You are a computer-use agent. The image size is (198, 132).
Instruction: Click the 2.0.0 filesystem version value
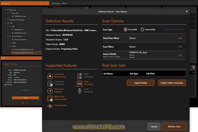[66, 40]
